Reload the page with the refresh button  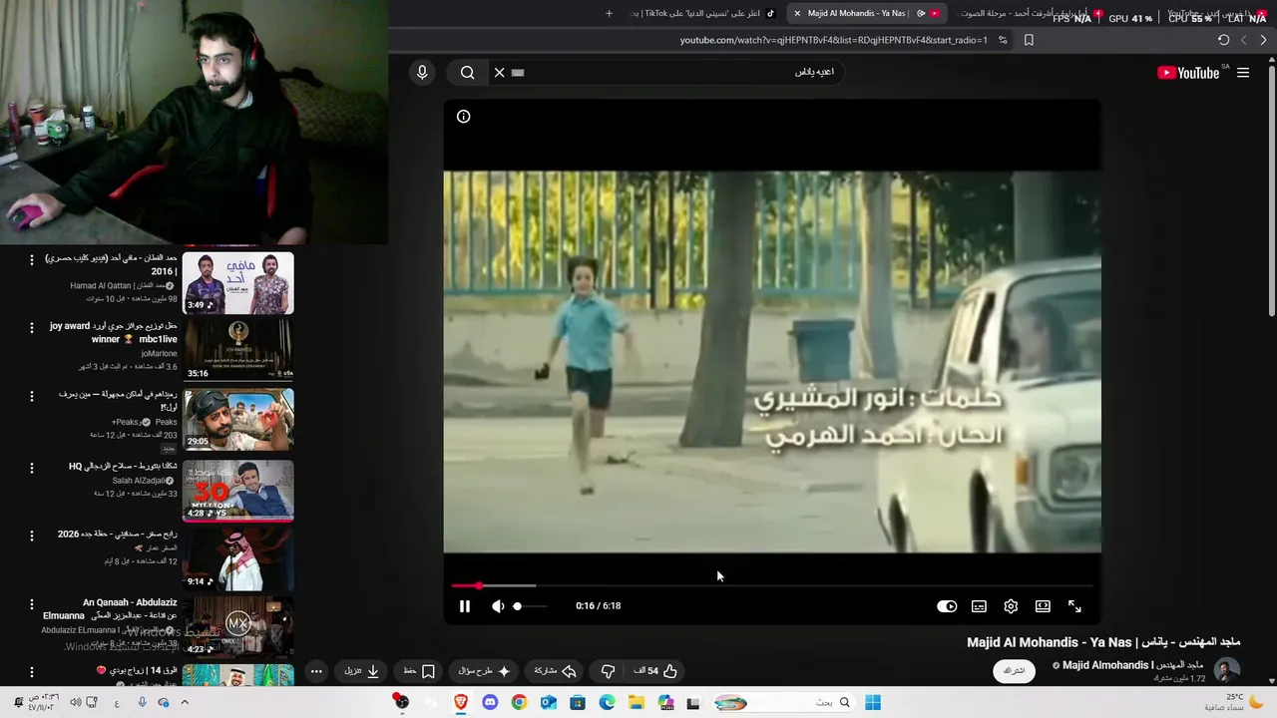(x=1223, y=40)
